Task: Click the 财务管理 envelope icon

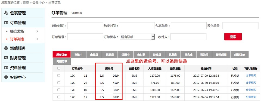Action: coord(6,58)
